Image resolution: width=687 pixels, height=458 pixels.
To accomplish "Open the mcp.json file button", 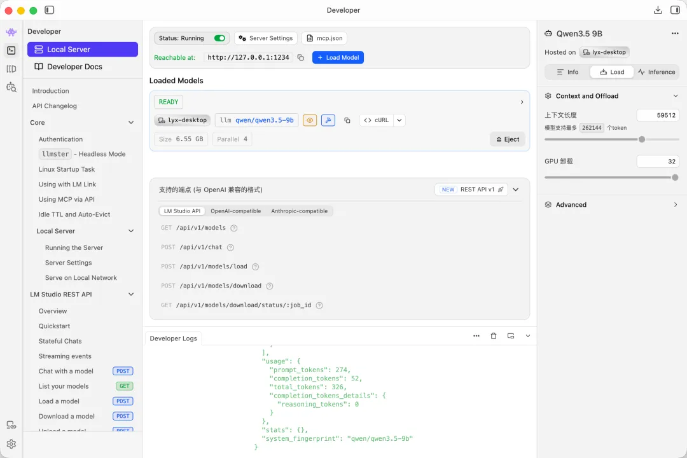I will [324, 38].
